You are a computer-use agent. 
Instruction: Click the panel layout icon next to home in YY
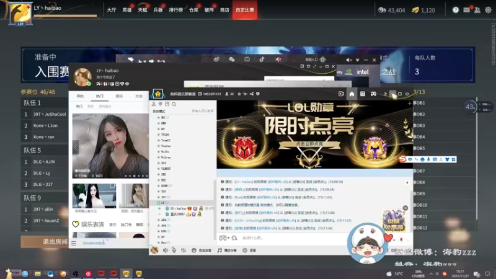tap(363, 94)
